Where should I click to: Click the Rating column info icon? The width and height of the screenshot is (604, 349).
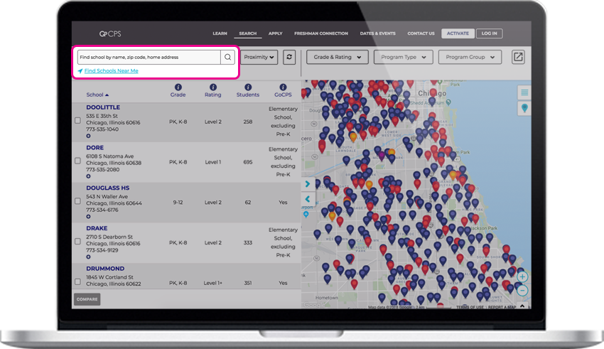click(x=213, y=87)
